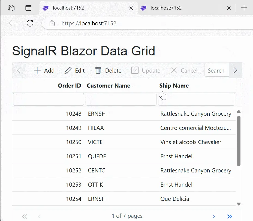
Task: Go to the last page with double-arrow icon
Action: pyautogui.click(x=230, y=216)
